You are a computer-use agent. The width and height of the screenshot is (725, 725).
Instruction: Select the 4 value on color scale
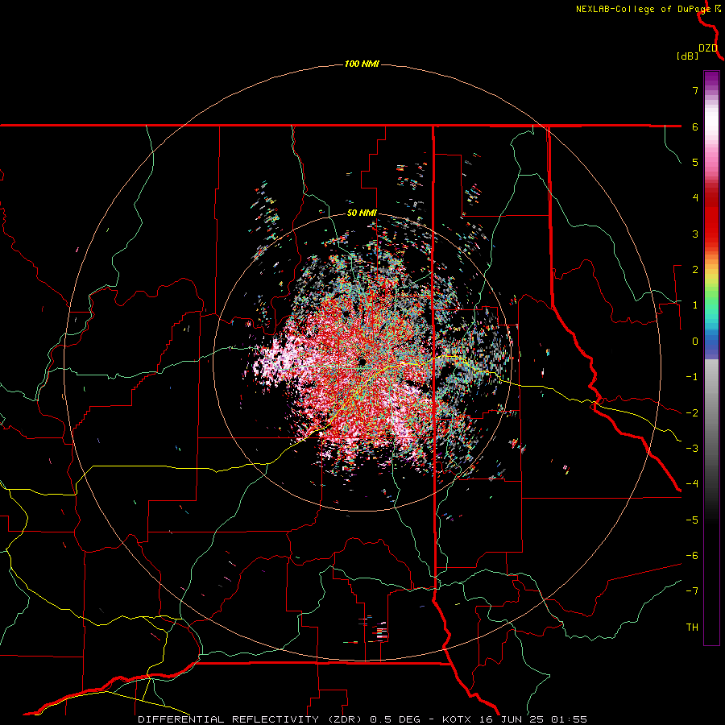click(x=695, y=198)
